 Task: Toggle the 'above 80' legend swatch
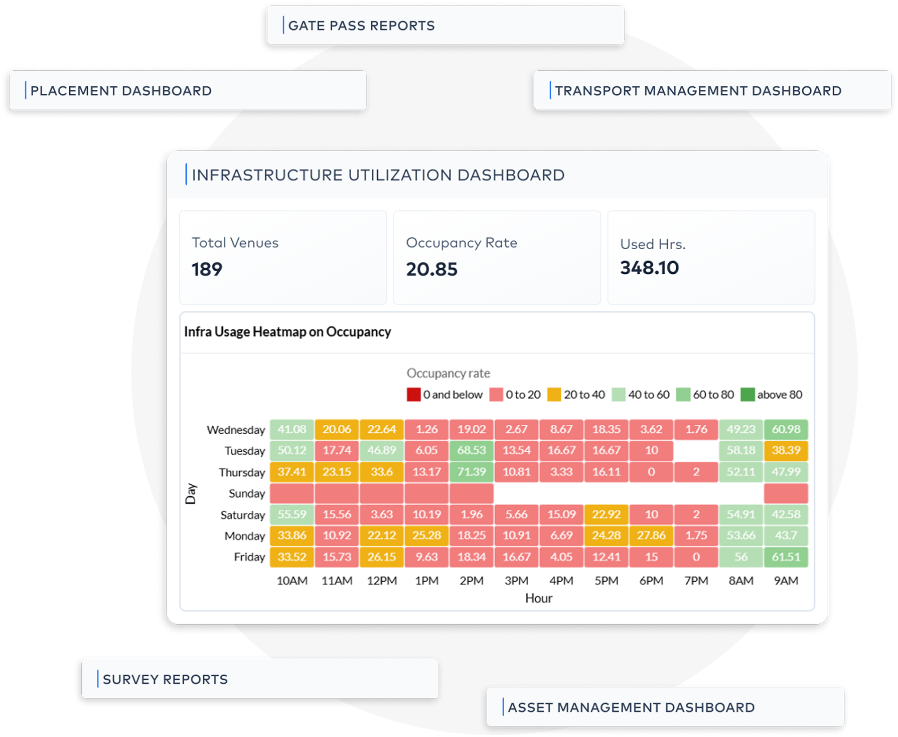coord(747,395)
